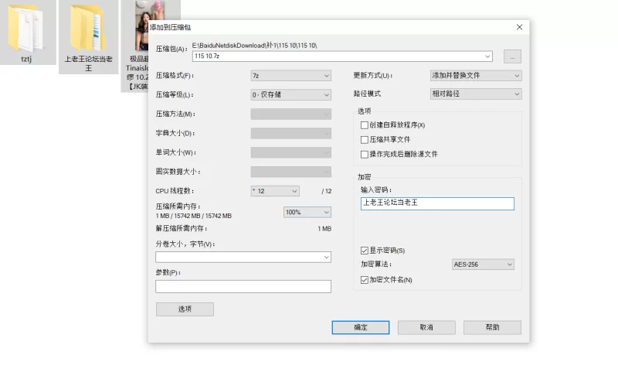Image resolution: width=618 pixels, height=372 pixels.
Task: Open the 上老王论坛当老王 folder icon
Action: tap(88, 29)
